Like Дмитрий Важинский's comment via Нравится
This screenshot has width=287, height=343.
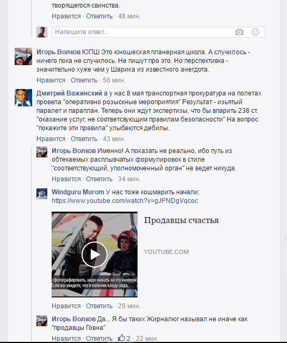[51, 139]
